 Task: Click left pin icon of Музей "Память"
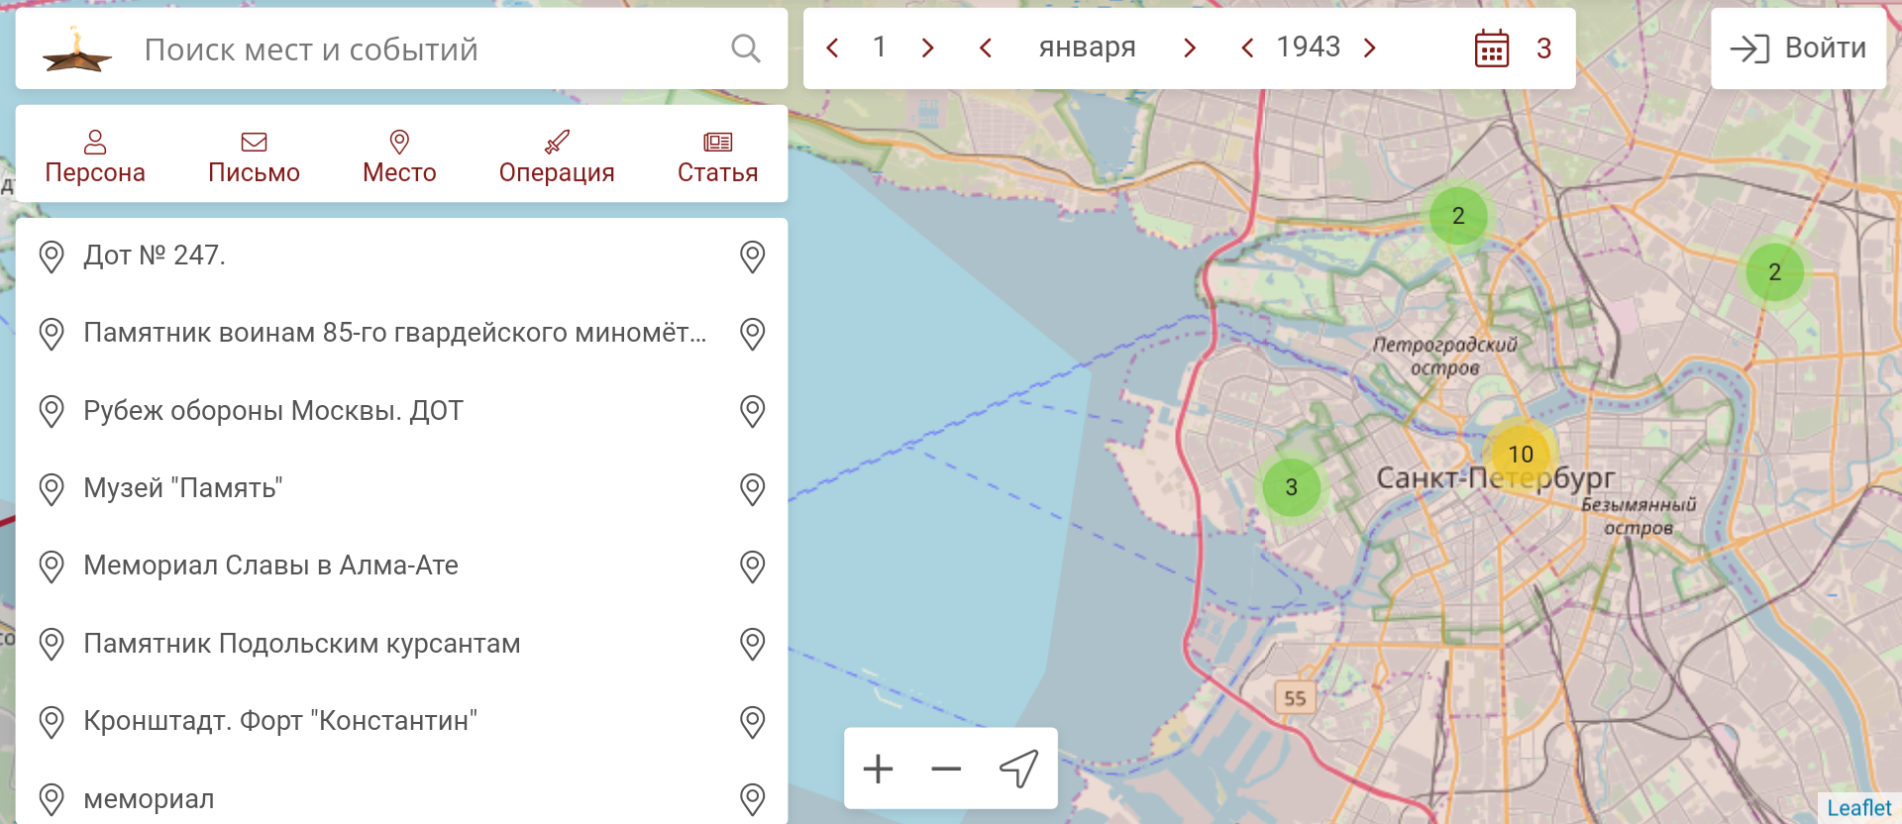52,488
